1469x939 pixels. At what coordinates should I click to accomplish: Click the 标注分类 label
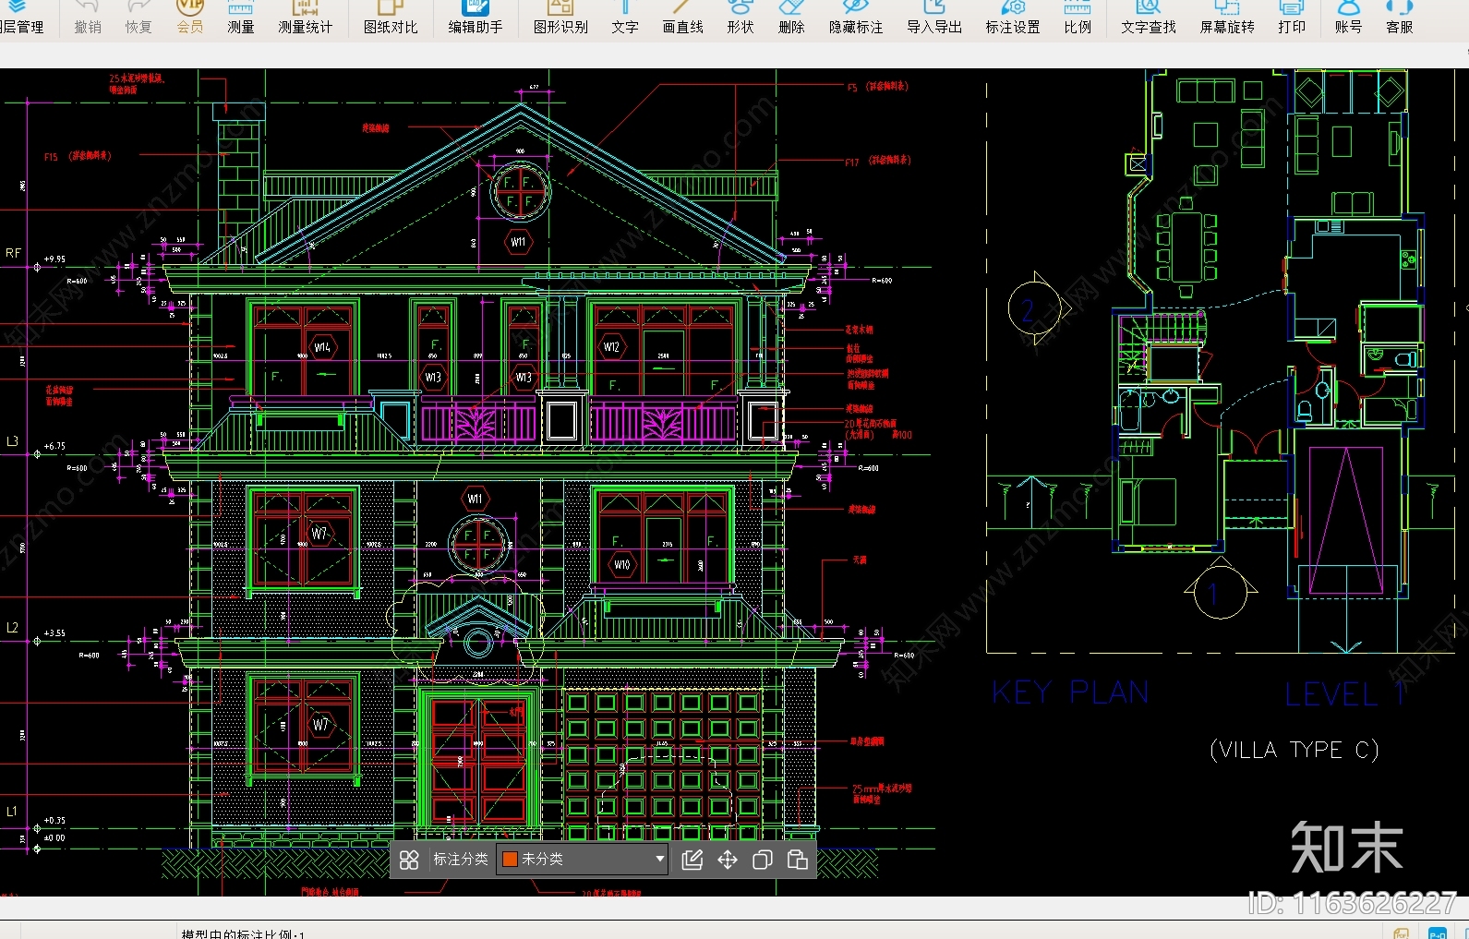(461, 860)
